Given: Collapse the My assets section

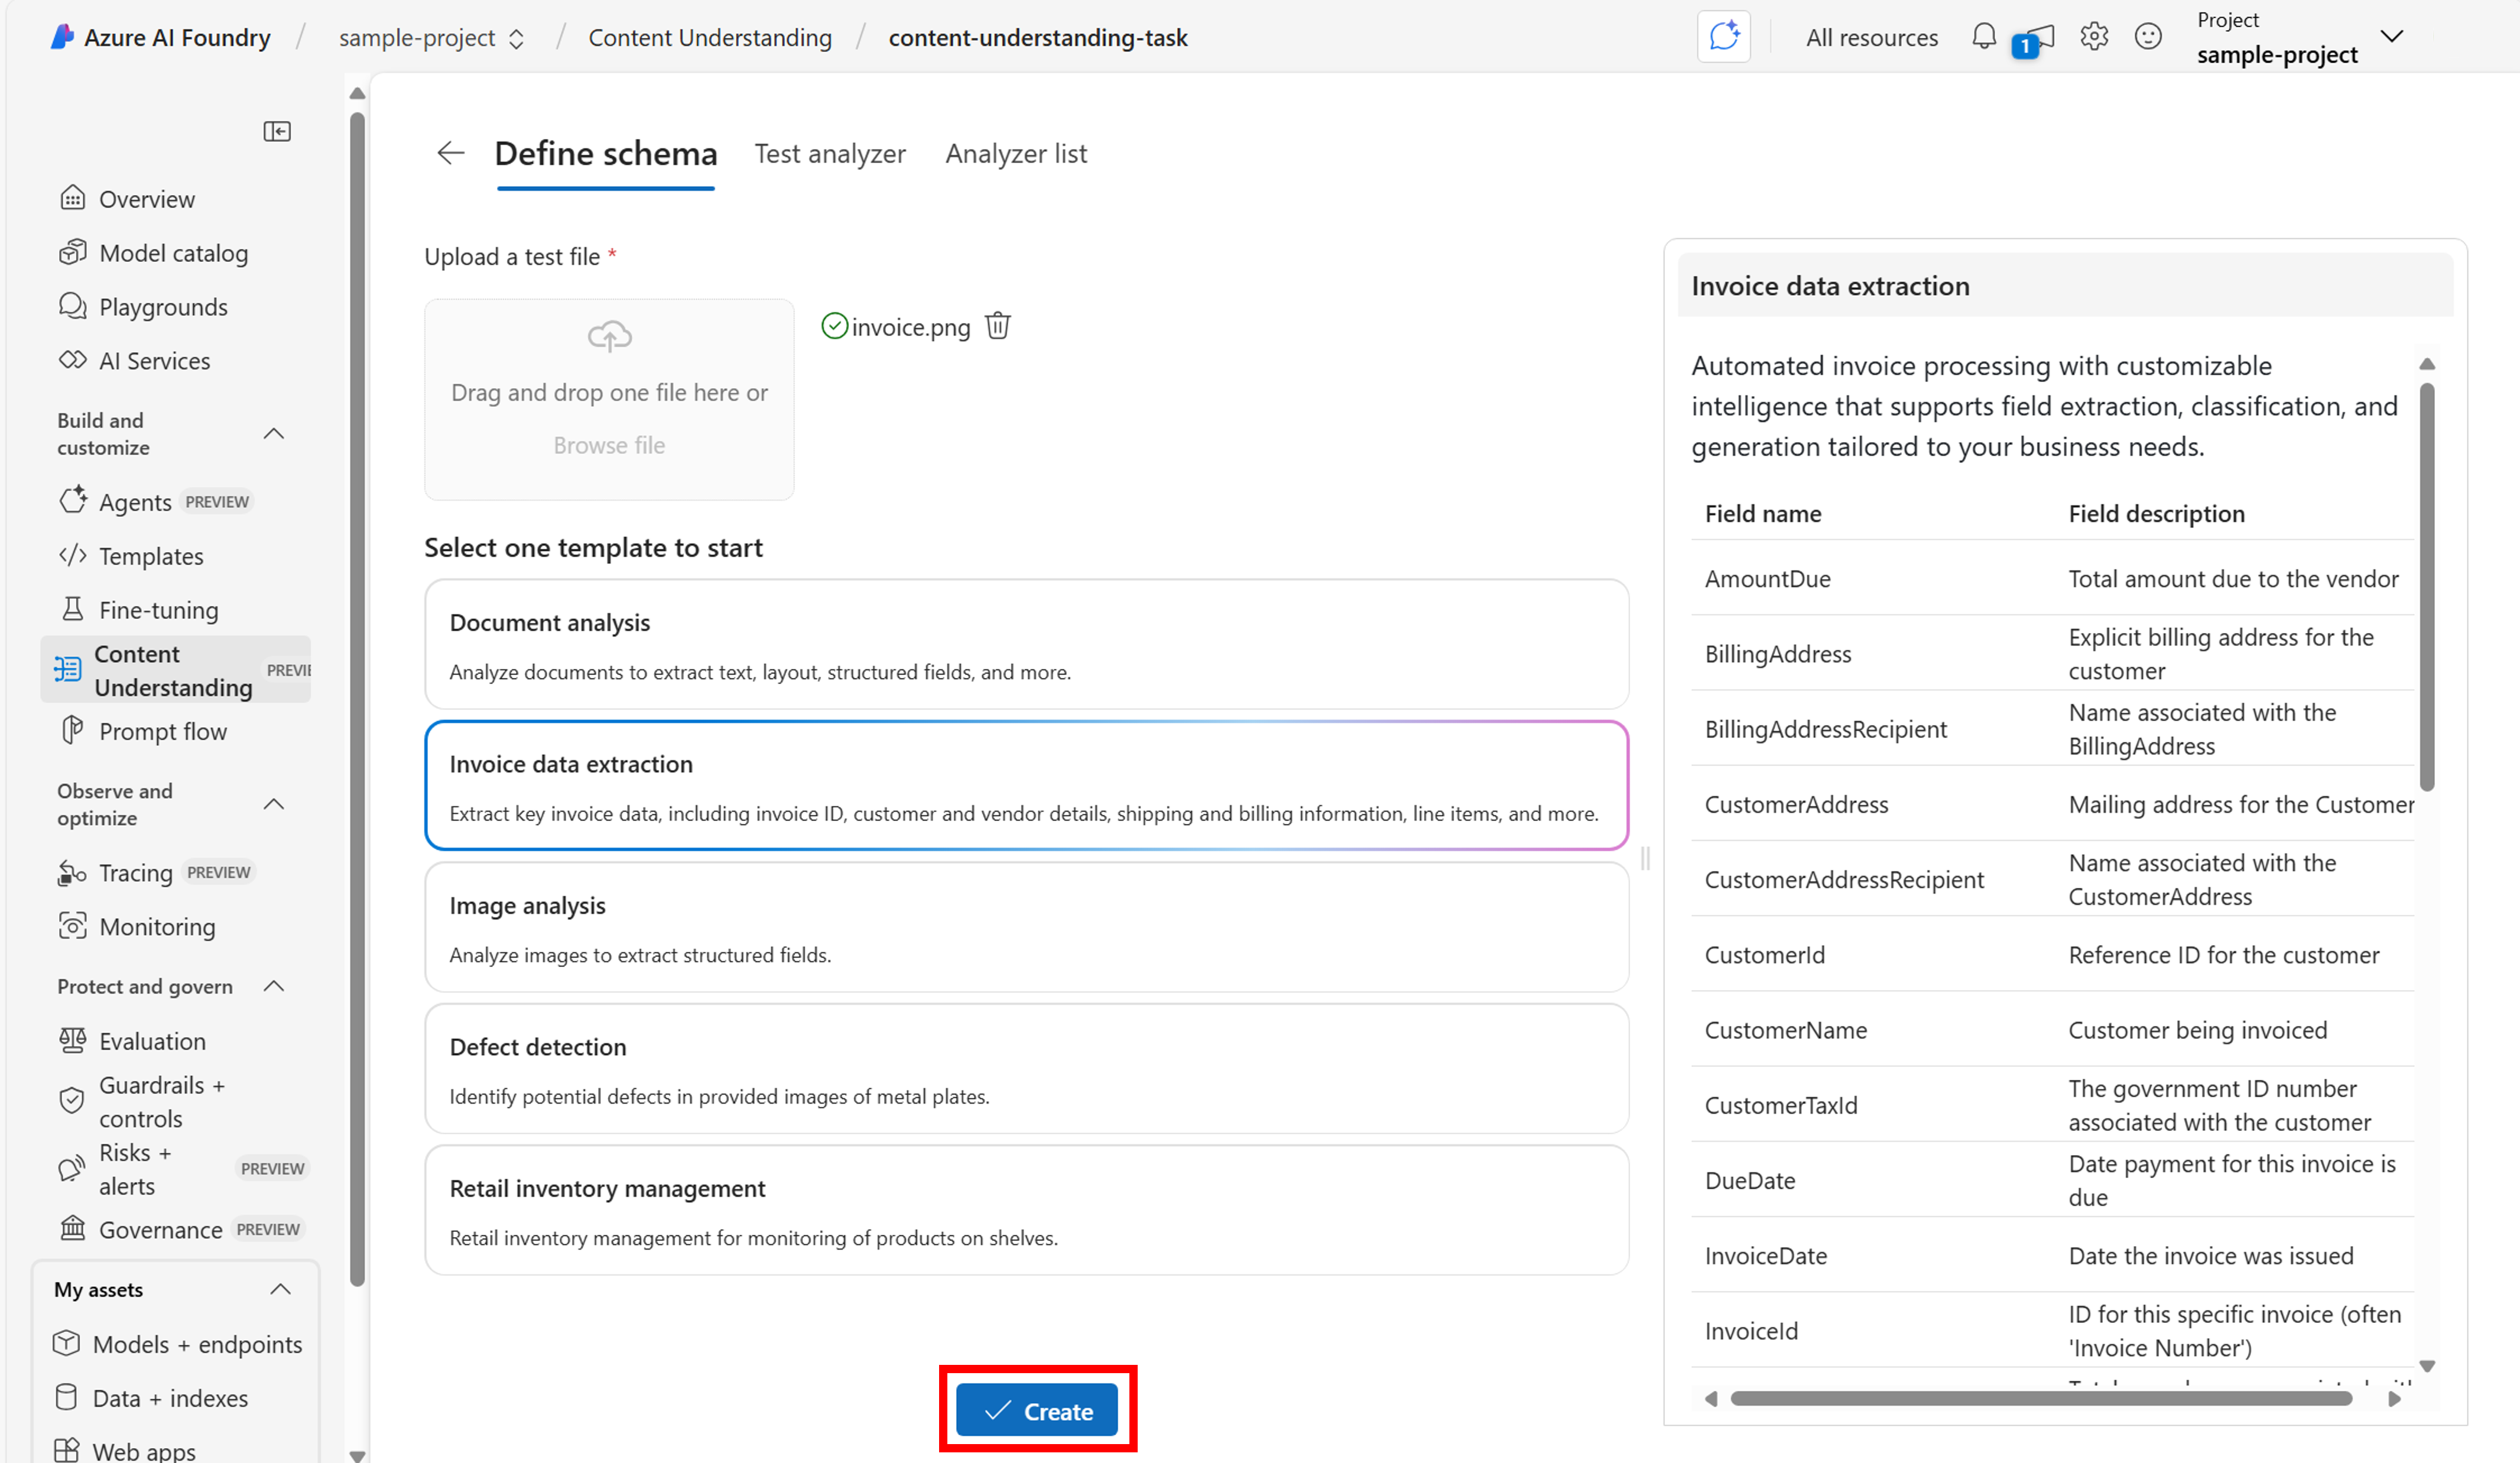Looking at the screenshot, I should point(280,1289).
